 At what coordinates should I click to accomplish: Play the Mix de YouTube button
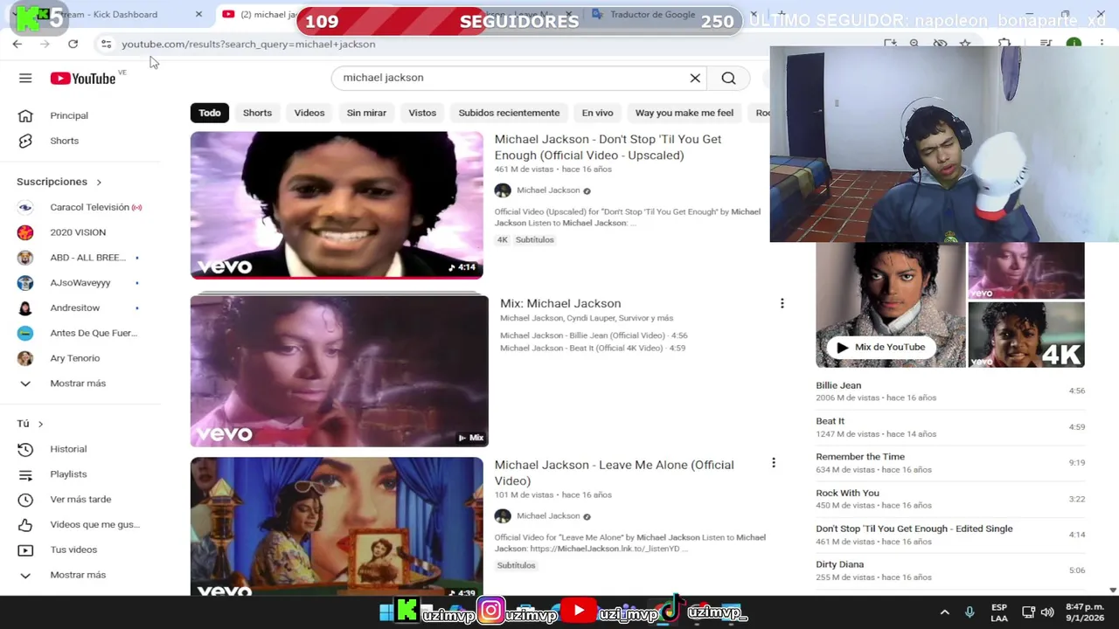click(881, 347)
